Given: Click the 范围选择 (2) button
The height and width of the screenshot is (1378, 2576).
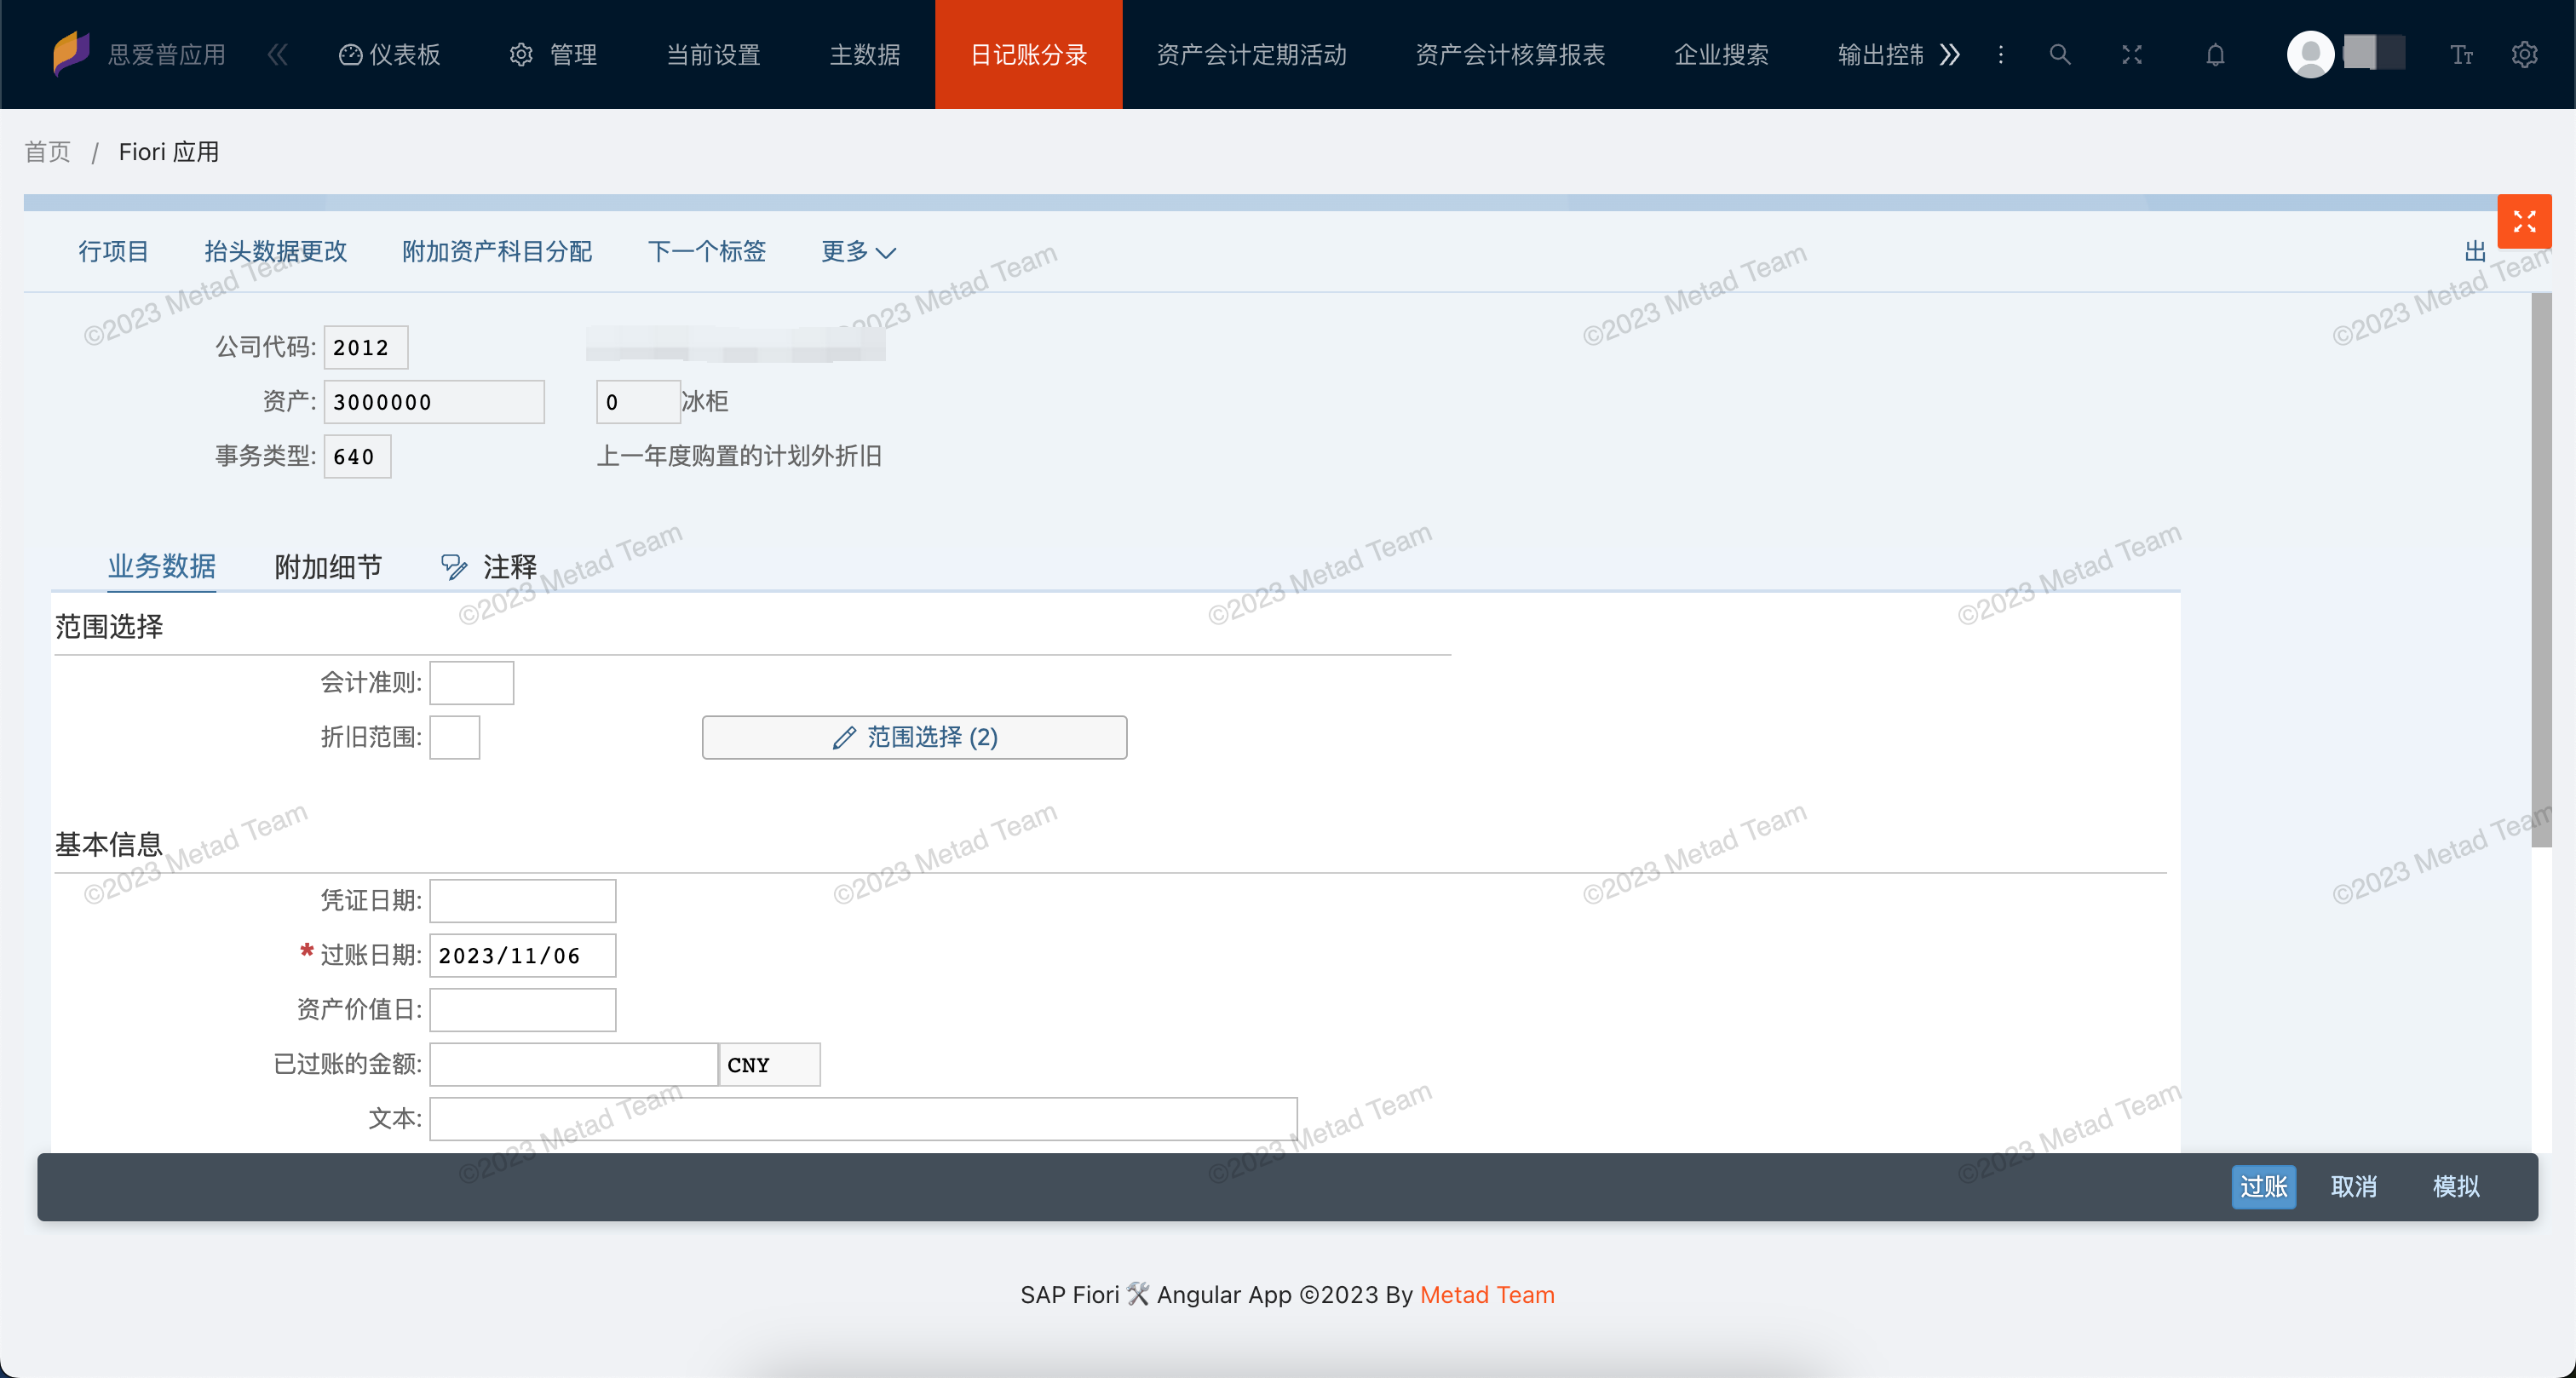Looking at the screenshot, I should tap(914, 737).
